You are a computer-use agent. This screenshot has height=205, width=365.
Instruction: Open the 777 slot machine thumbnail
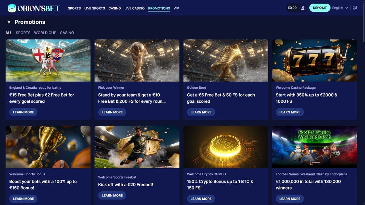coord(315,60)
